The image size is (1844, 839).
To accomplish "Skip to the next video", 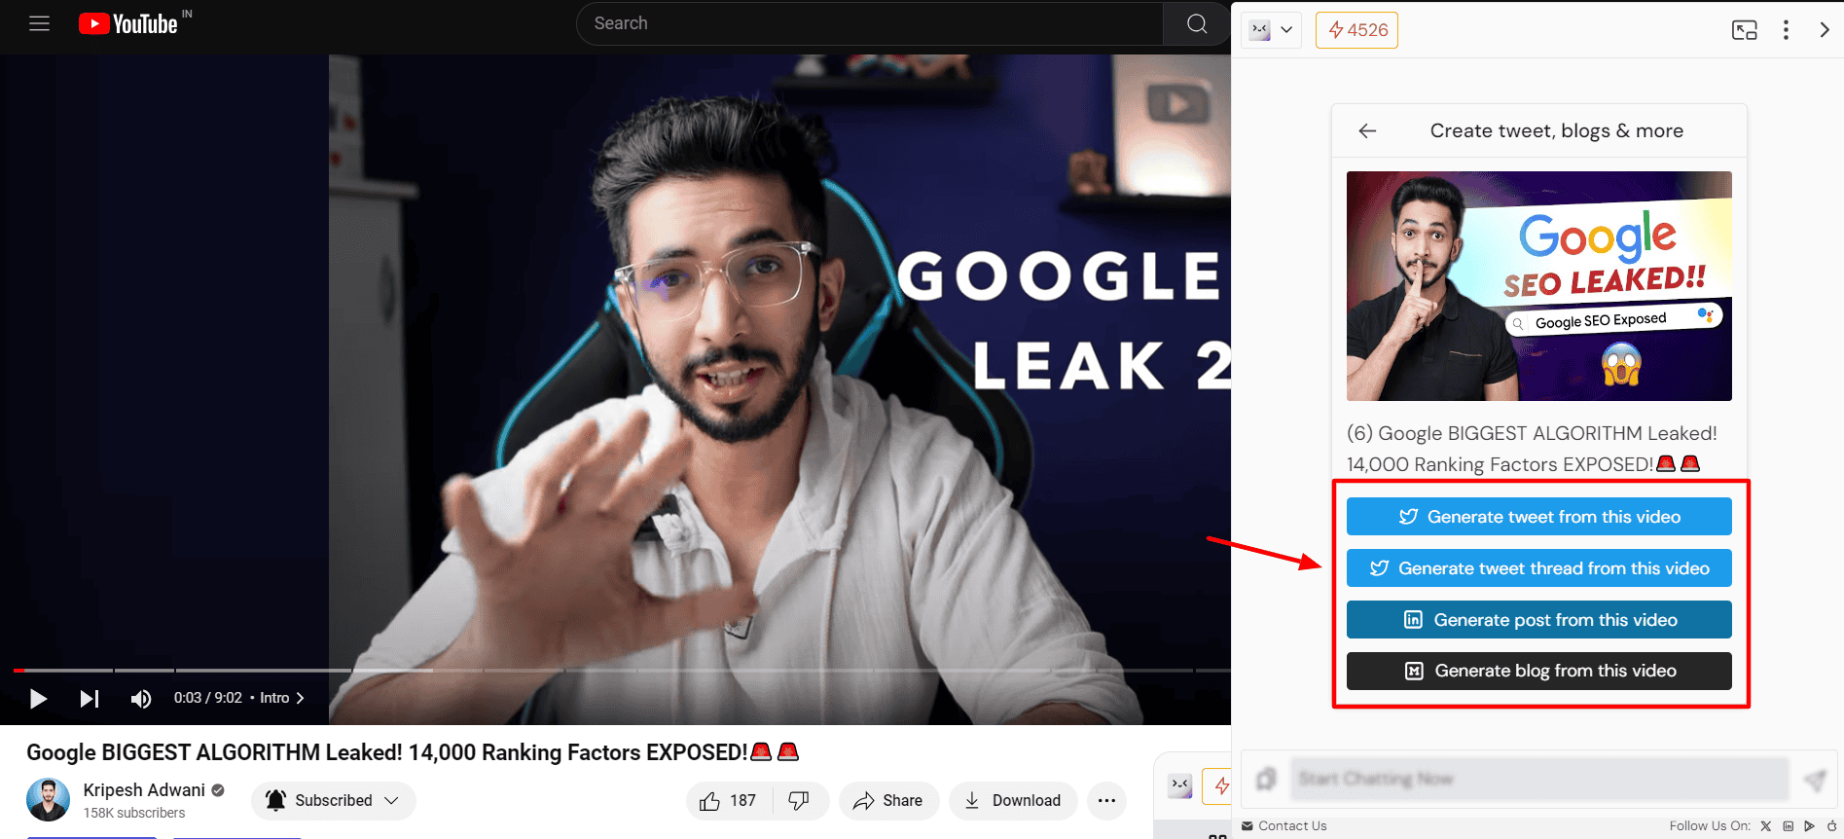I will (x=89, y=698).
